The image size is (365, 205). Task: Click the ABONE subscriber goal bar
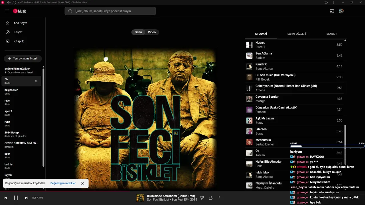click(x=327, y=146)
